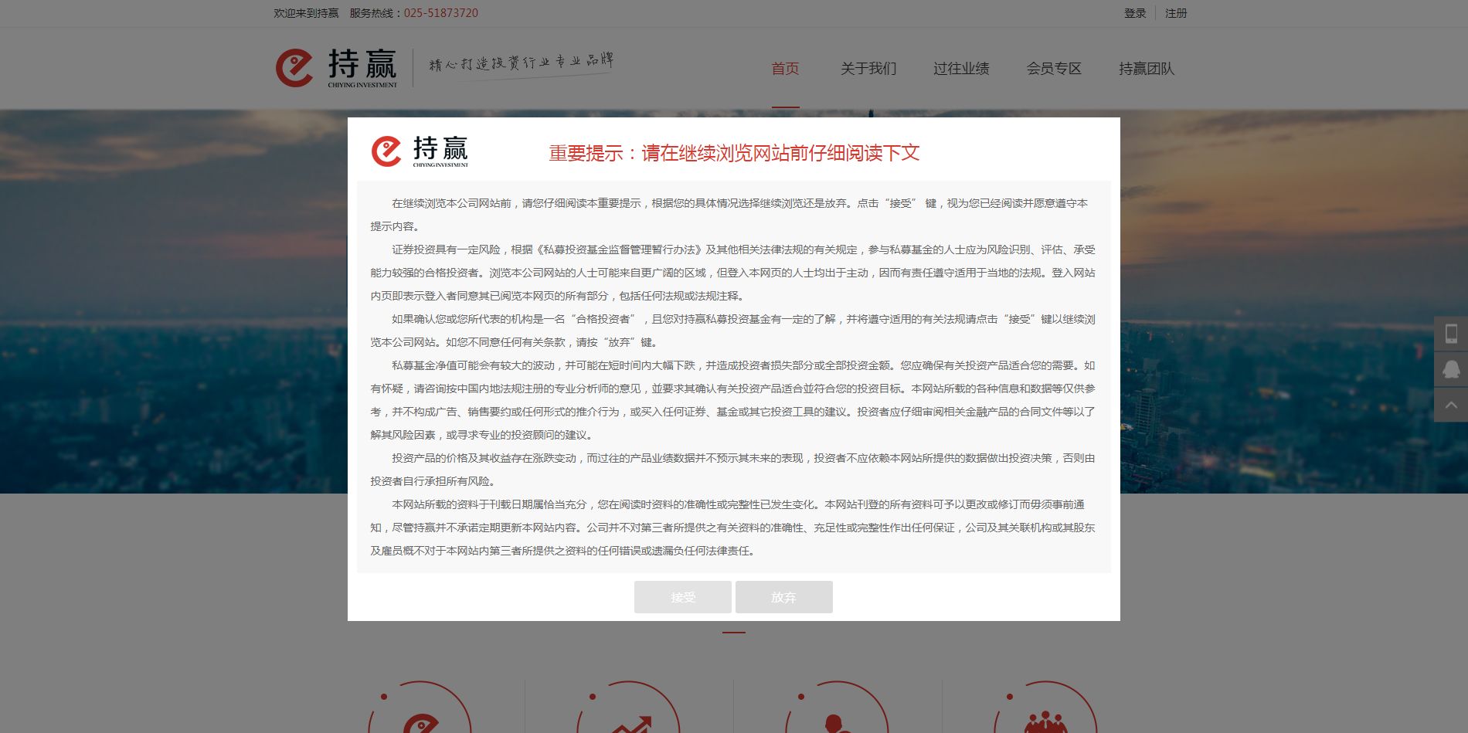Image resolution: width=1468 pixels, height=733 pixels.
Task: Click the circular team group icon
Action: pos(1045,707)
